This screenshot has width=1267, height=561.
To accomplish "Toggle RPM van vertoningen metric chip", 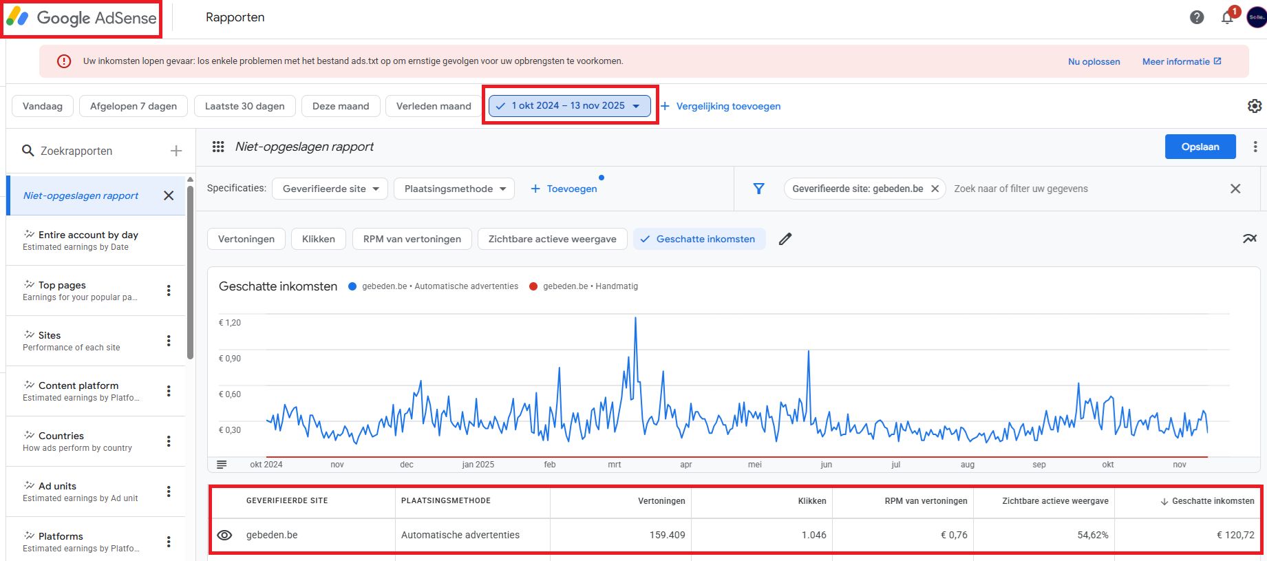I will tap(412, 239).
